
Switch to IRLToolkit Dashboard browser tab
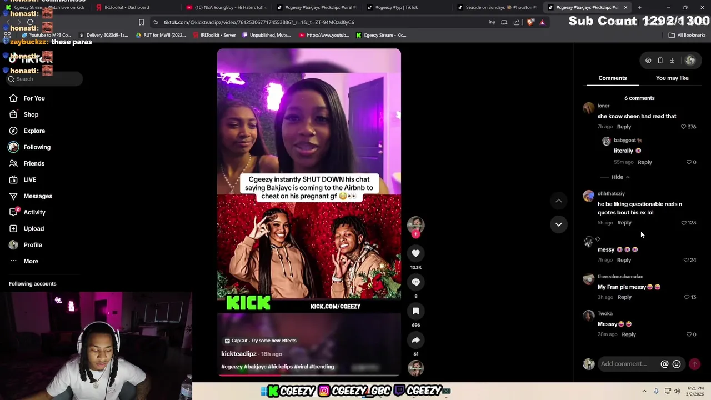[127, 7]
